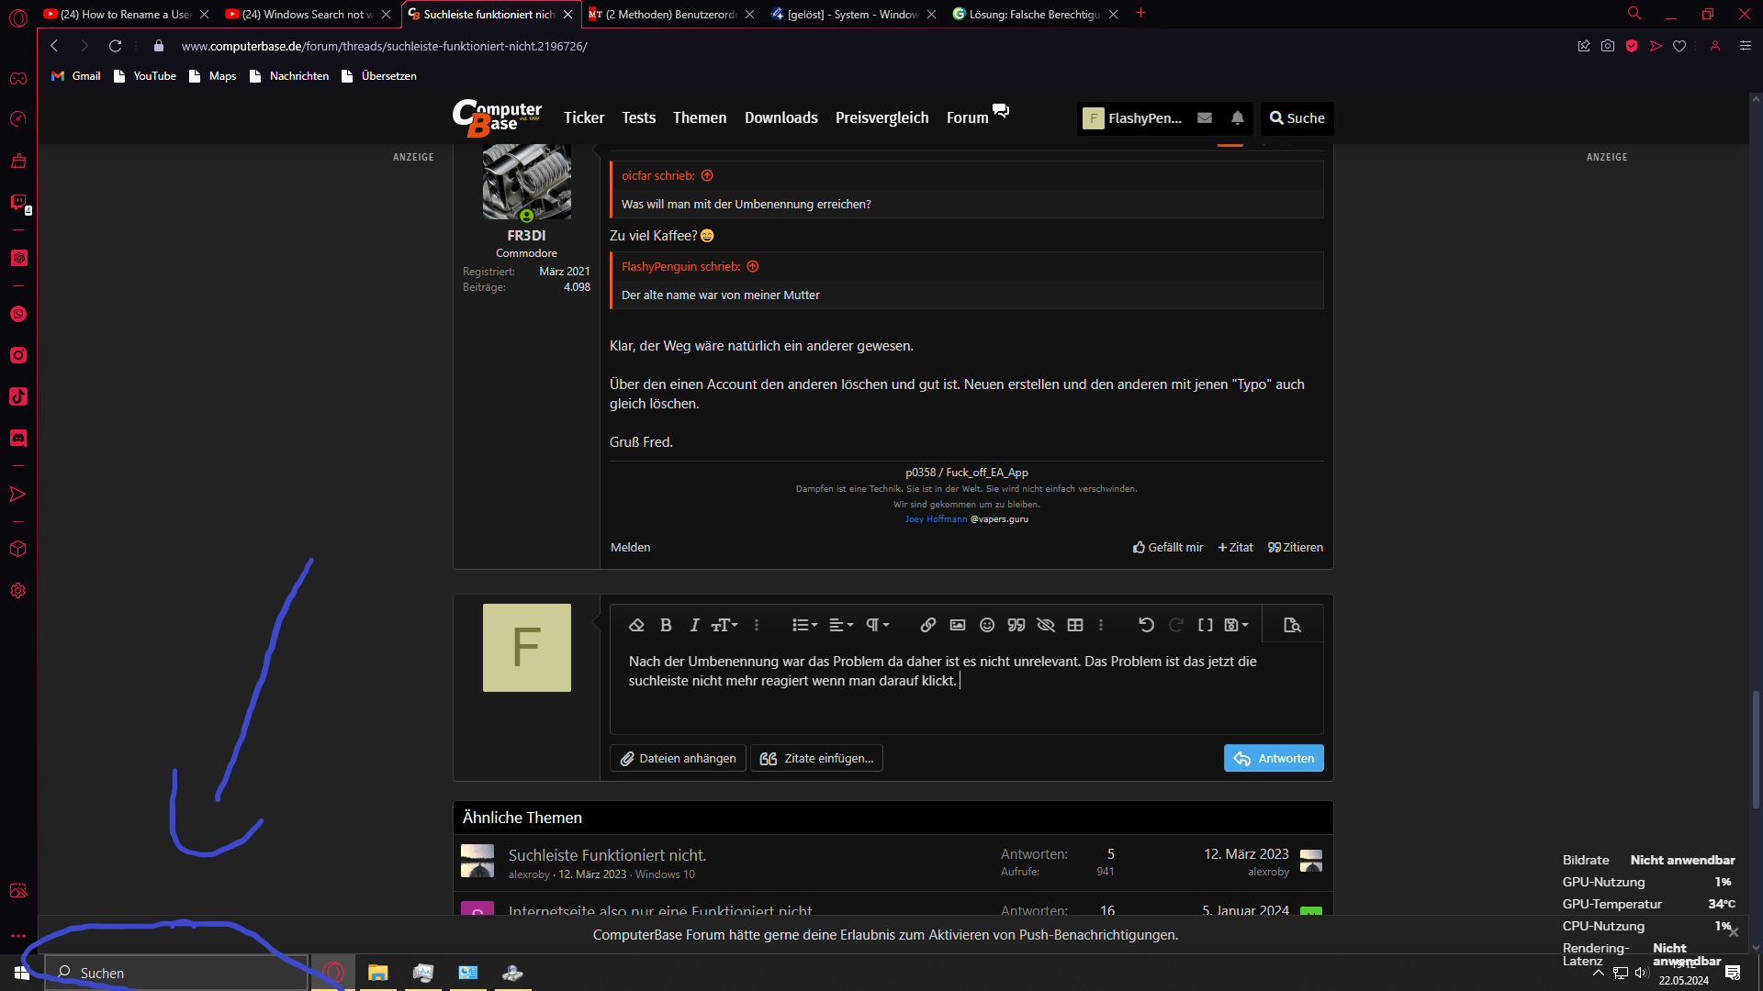Open the emoji picker in the editor
The width and height of the screenshot is (1763, 991).
(x=986, y=625)
